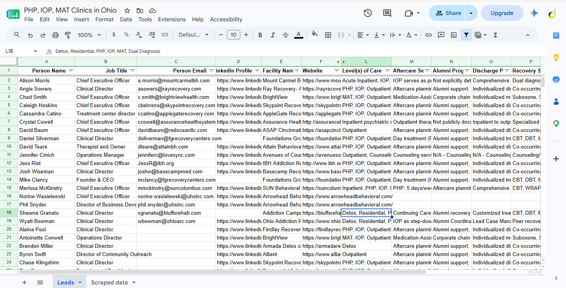Image resolution: width=566 pixels, height=288 pixels.
Task: Open the borders menu
Action: tap(328, 35)
